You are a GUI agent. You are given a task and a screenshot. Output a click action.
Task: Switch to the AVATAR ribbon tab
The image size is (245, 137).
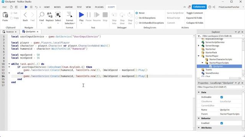tap(69, 7)
